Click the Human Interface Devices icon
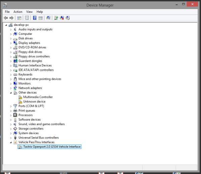Screen dimensions: 201x174 tap(15, 65)
